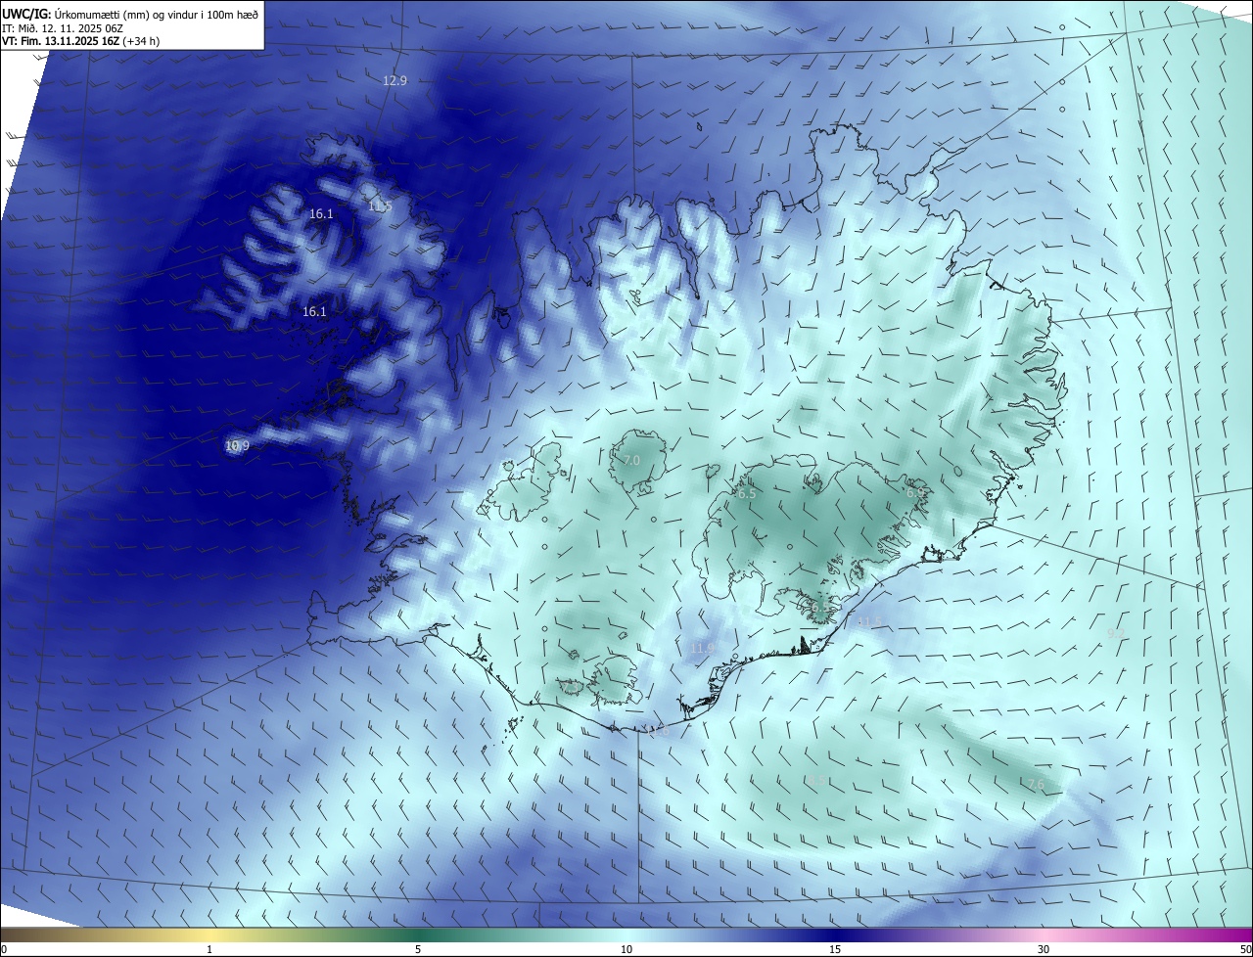The width and height of the screenshot is (1253, 957).
Task: Click the 9.2 value over the southeast ocean
Action: pos(1114,634)
